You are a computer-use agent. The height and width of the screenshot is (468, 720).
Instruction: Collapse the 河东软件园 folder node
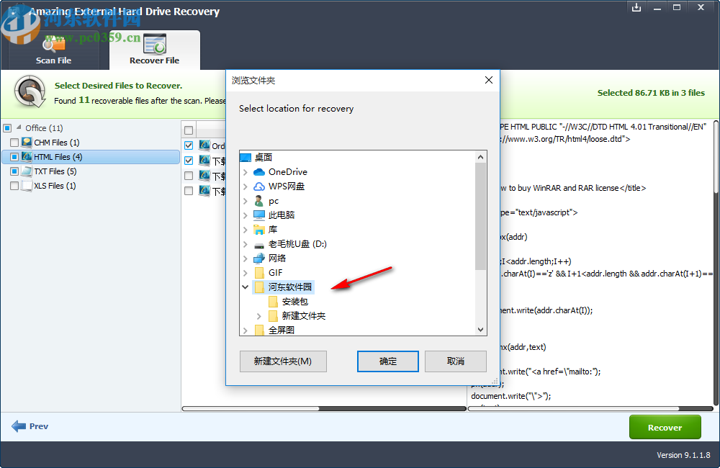point(246,287)
